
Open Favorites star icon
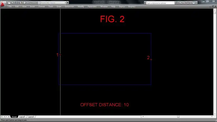pyautogui.click(x=188, y=3)
